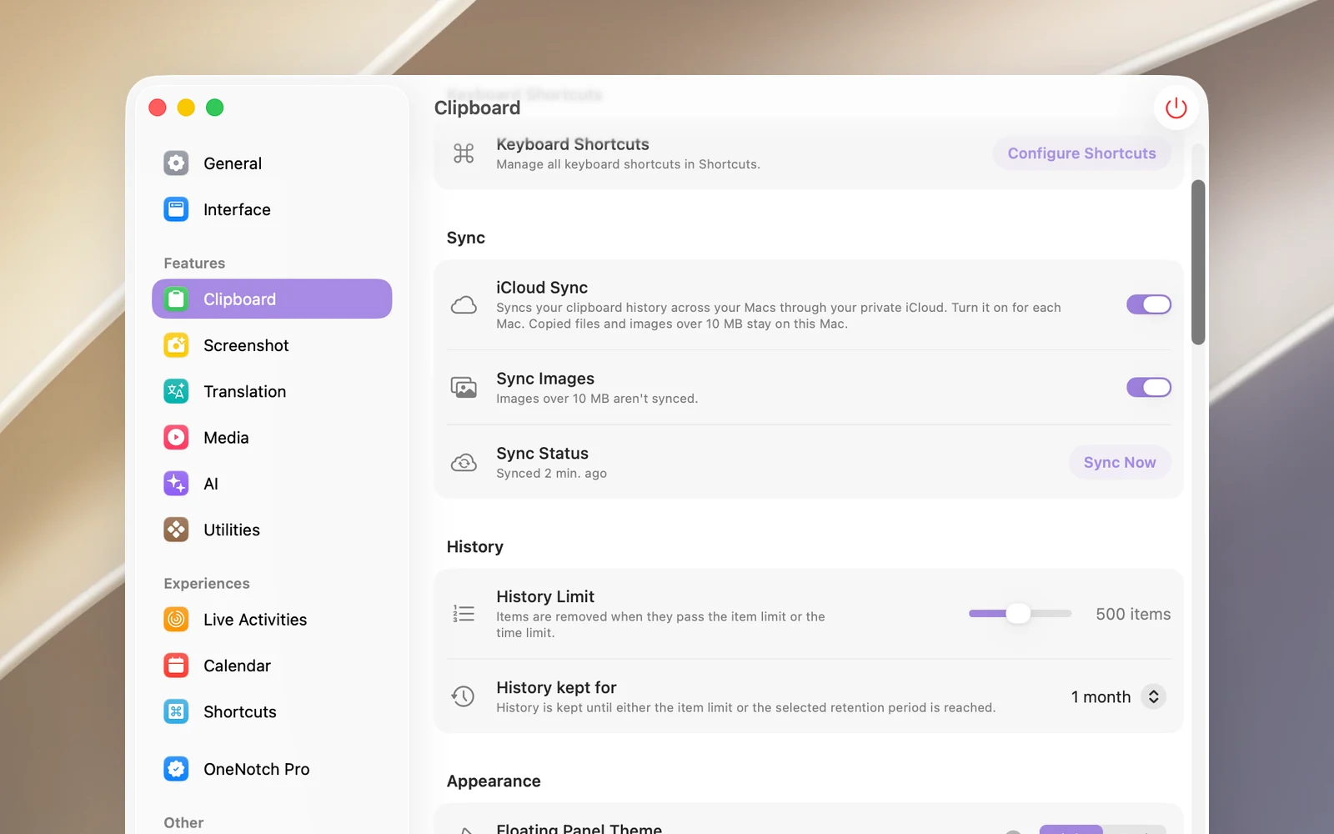The width and height of the screenshot is (1334, 834).
Task: Click the Sync Images picture icon
Action: [464, 387]
